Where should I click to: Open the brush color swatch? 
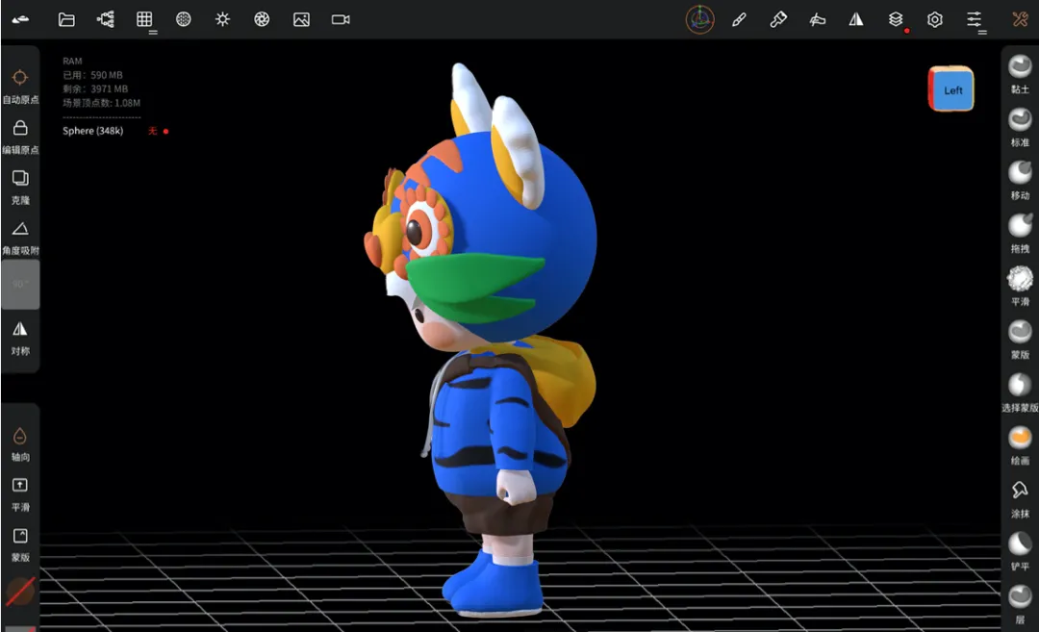(x=20, y=591)
